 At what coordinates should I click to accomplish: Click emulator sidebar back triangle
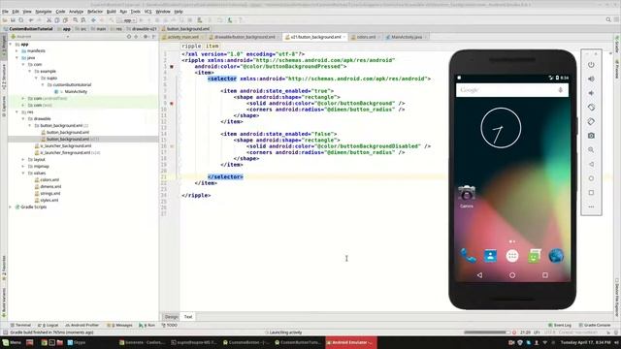pyautogui.click(x=591, y=164)
